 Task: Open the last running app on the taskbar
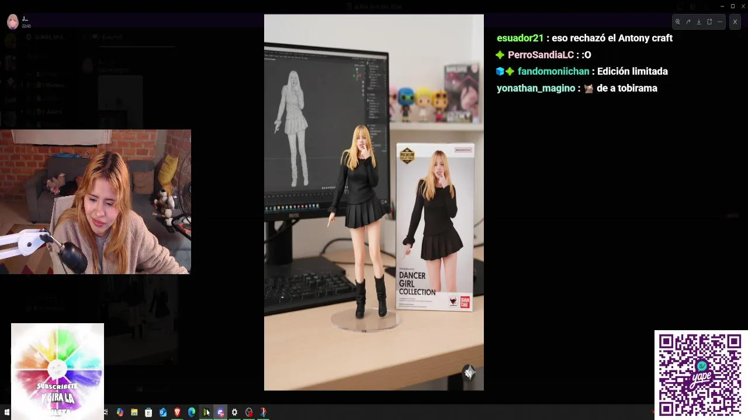pyautogui.click(x=263, y=412)
